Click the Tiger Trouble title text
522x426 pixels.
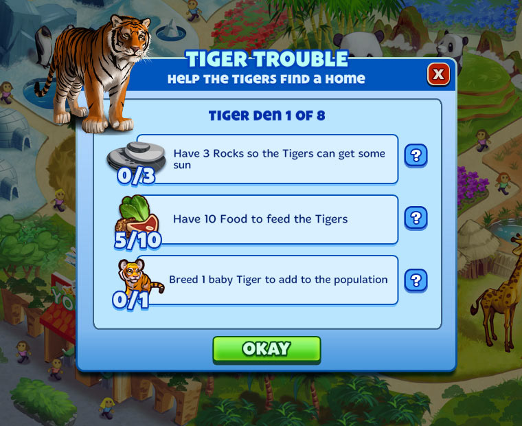point(266,59)
